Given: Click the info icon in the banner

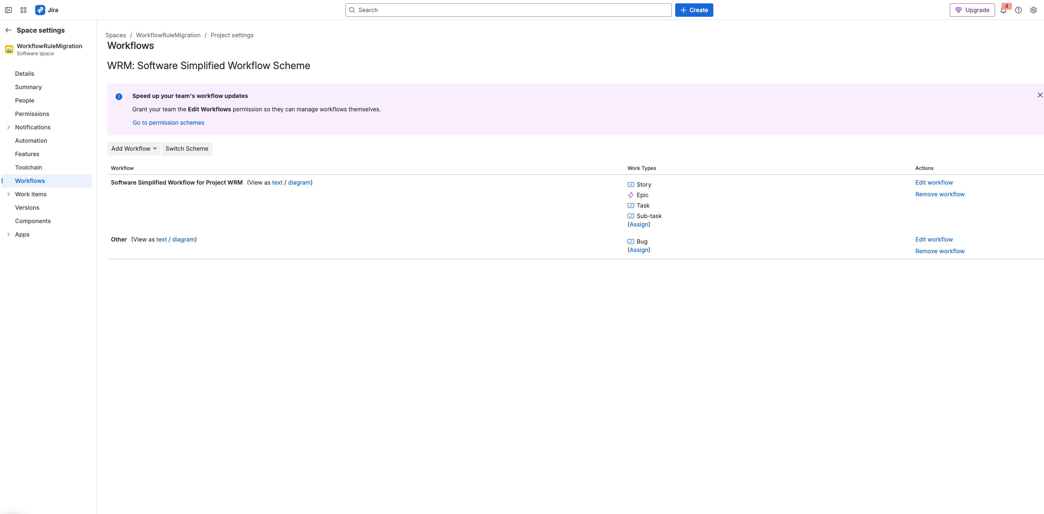Looking at the screenshot, I should click(119, 96).
